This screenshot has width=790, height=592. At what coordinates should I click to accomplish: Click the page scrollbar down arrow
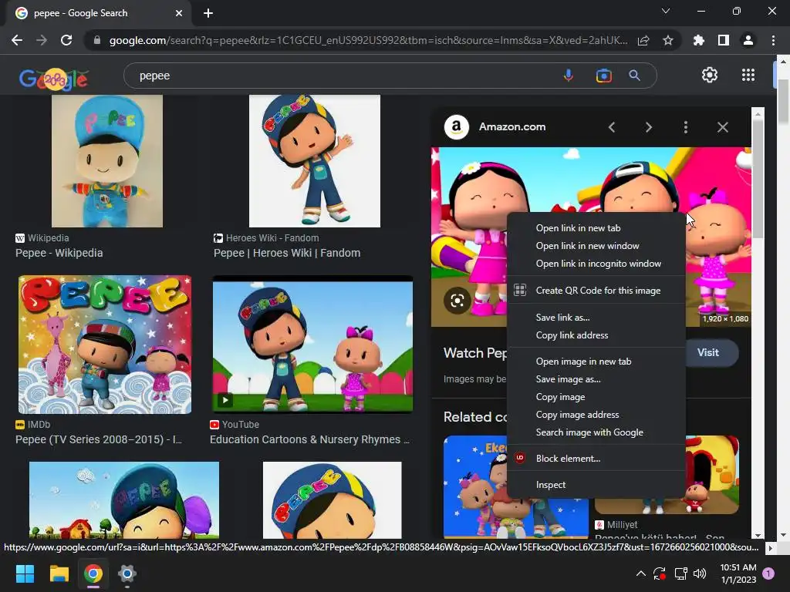(783, 535)
